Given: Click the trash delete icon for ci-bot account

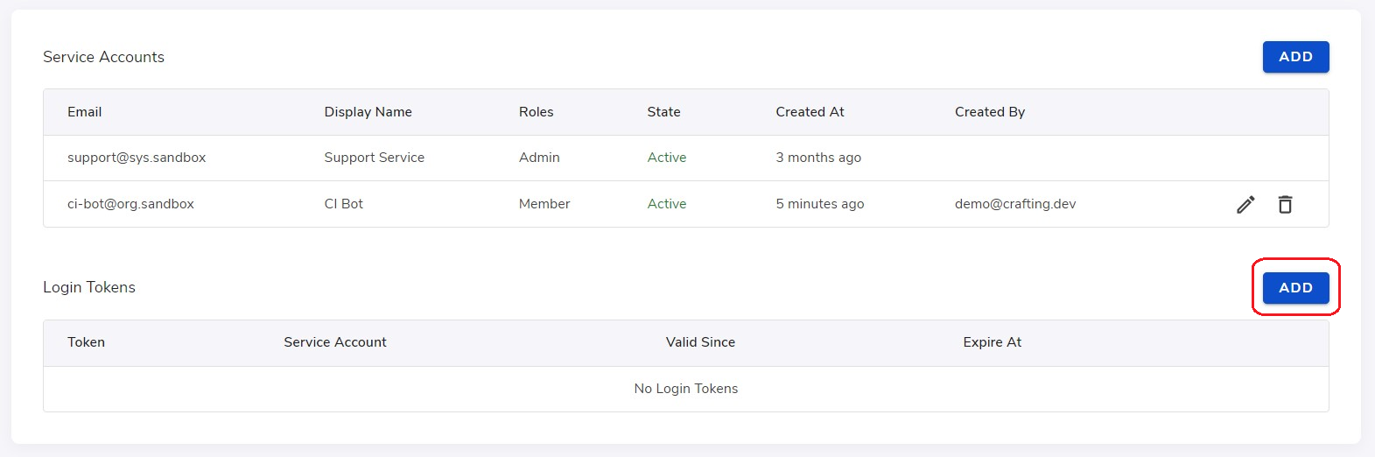Looking at the screenshot, I should tap(1285, 204).
